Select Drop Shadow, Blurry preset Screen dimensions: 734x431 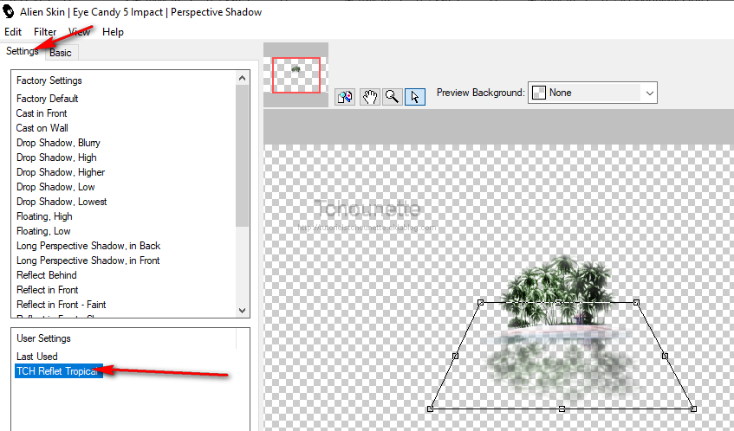point(58,143)
